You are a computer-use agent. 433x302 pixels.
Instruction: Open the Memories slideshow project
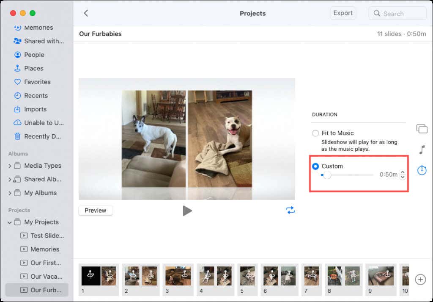pos(37,249)
